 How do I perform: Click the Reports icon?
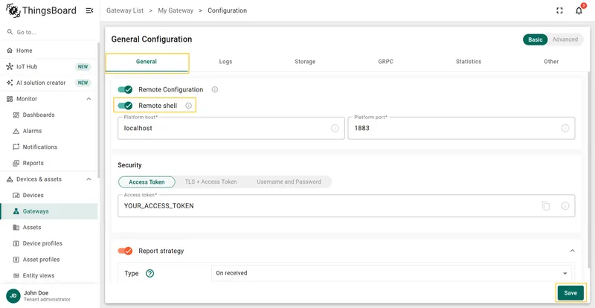(x=16, y=163)
